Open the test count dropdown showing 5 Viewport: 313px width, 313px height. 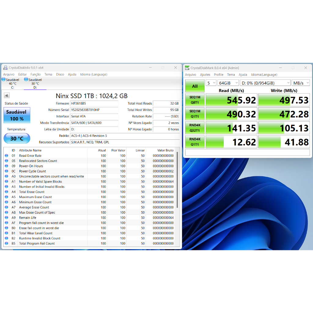tap(211, 83)
